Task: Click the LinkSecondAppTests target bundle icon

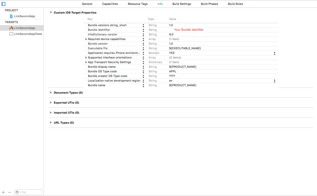Action: pyautogui.click(x=11, y=34)
